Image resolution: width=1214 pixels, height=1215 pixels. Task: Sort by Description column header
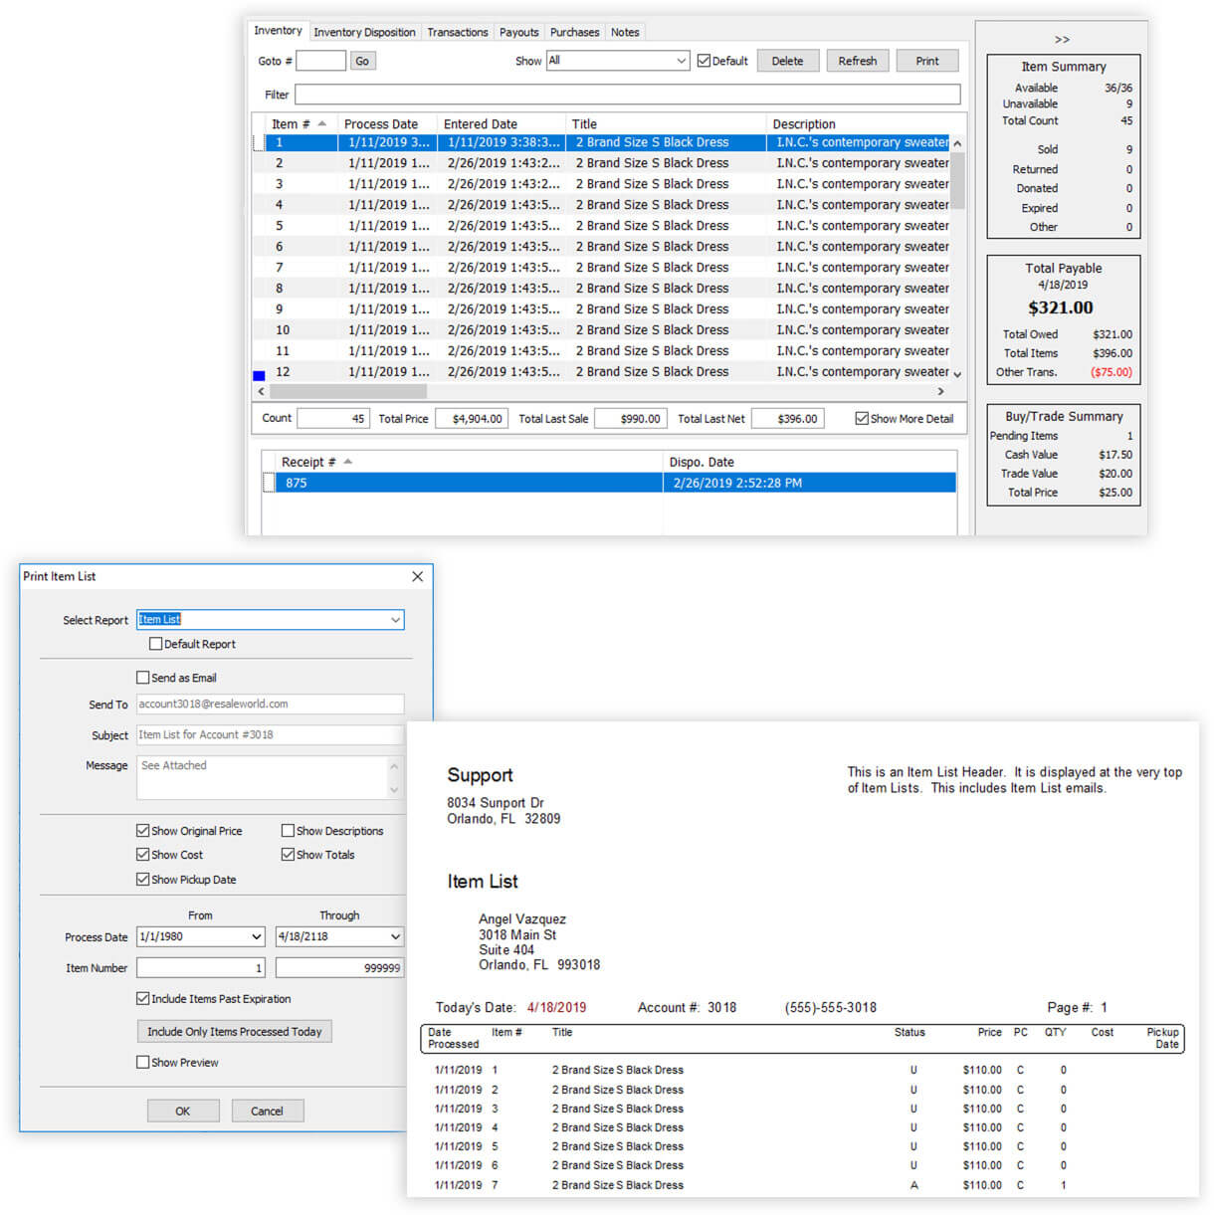click(859, 124)
